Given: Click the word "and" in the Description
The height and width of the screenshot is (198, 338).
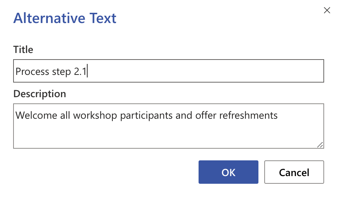Looking at the screenshot, I should pyautogui.click(x=181, y=116).
